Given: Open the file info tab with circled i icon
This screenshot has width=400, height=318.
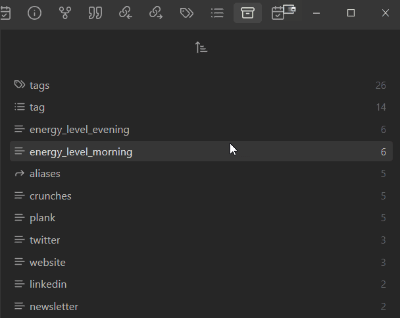Looking at the screenshot, I should [34, 13].
